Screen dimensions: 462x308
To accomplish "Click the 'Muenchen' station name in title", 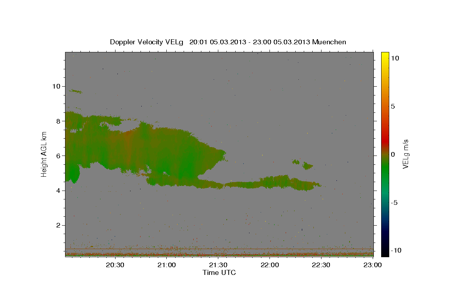I will (329, 42).
